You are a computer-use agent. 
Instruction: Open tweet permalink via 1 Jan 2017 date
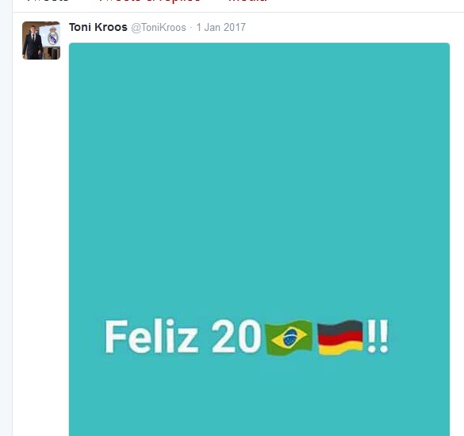pos(221,27)
